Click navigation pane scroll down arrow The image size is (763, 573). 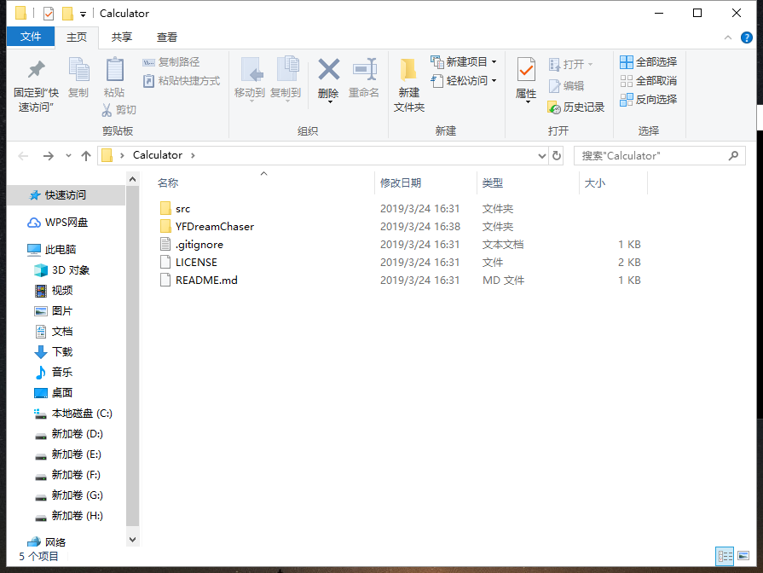[x=132, y=540]
